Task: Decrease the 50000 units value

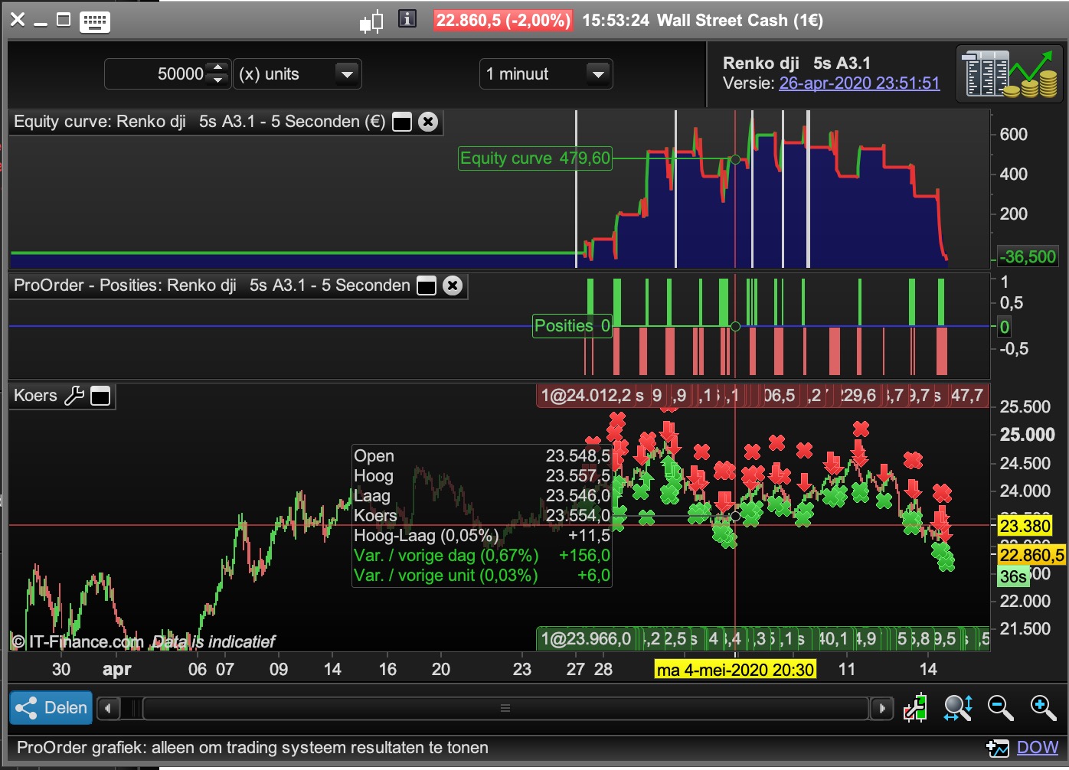Action: (x=218, y=80)
